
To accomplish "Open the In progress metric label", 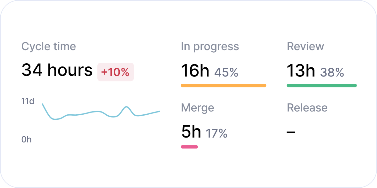I will click(x=210, y=47).
